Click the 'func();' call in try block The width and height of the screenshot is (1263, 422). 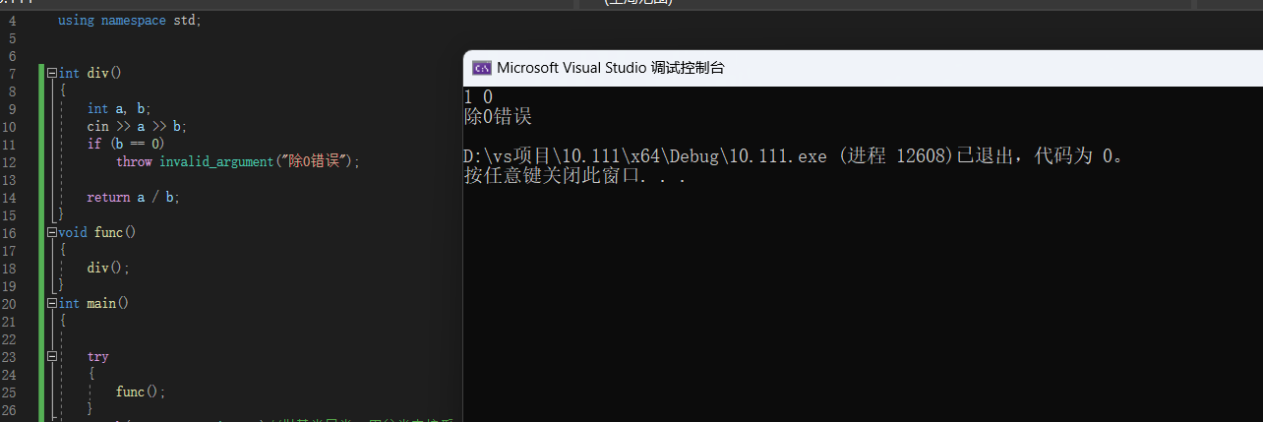coord(141,392)
